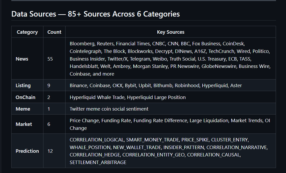Image resolution: width=286 pixels, height=173 pixels.
Task: Click the 'Prediction' category cell
Action: coord(27,151)
